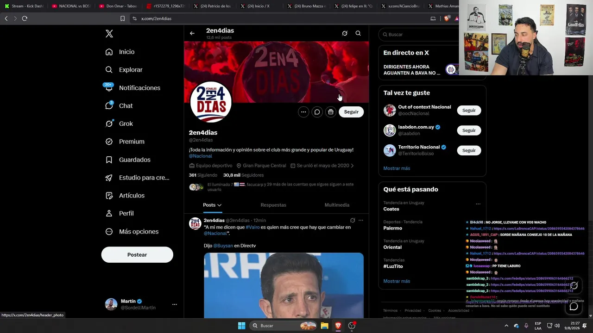Click the Grok icon in the profile header

click(345, 33)
